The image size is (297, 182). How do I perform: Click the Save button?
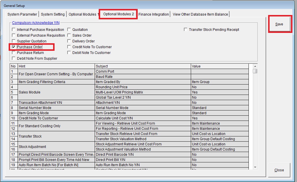point(279,24)
